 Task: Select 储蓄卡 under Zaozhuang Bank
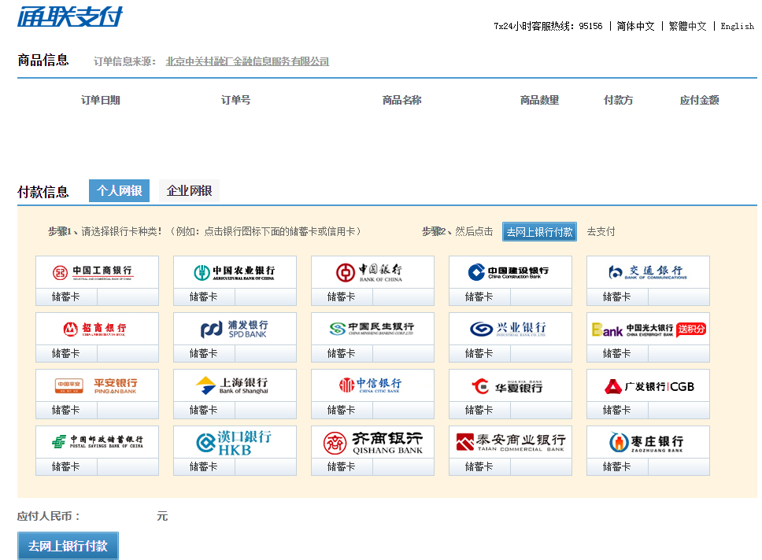(x=617, y=466)
